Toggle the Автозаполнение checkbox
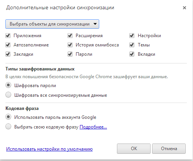Viewport: 193px width, 161px height. [8, 45]
